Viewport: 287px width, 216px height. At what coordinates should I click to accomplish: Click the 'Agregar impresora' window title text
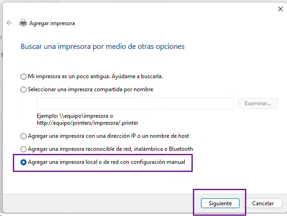click(52, 23)
